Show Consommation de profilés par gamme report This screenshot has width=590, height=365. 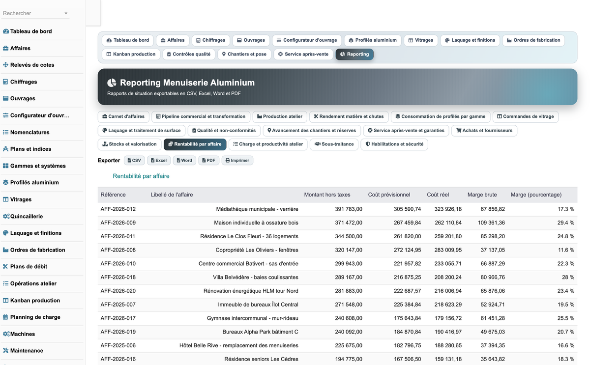tap(441, 116)
